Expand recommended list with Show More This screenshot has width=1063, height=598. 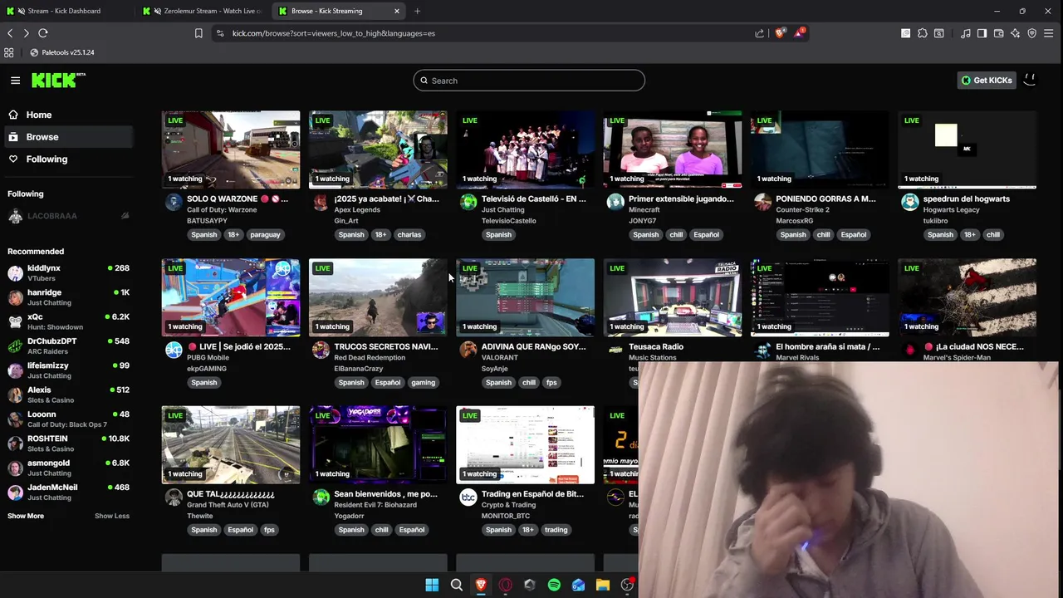26,516
